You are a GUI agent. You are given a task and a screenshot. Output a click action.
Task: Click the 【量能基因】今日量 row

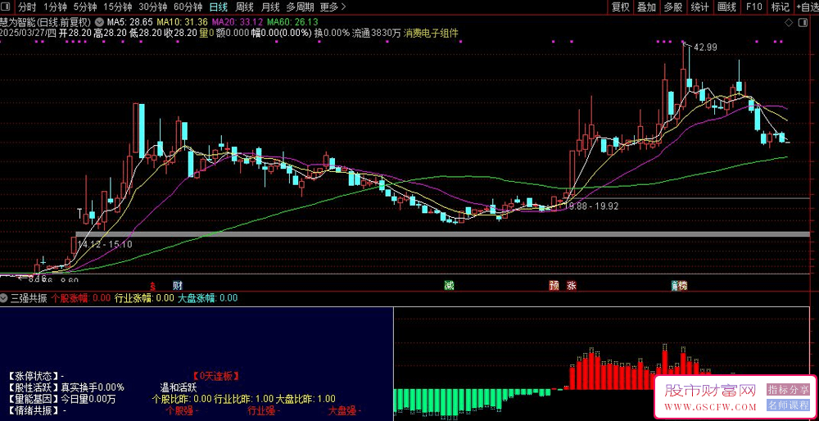pos(61,399)
